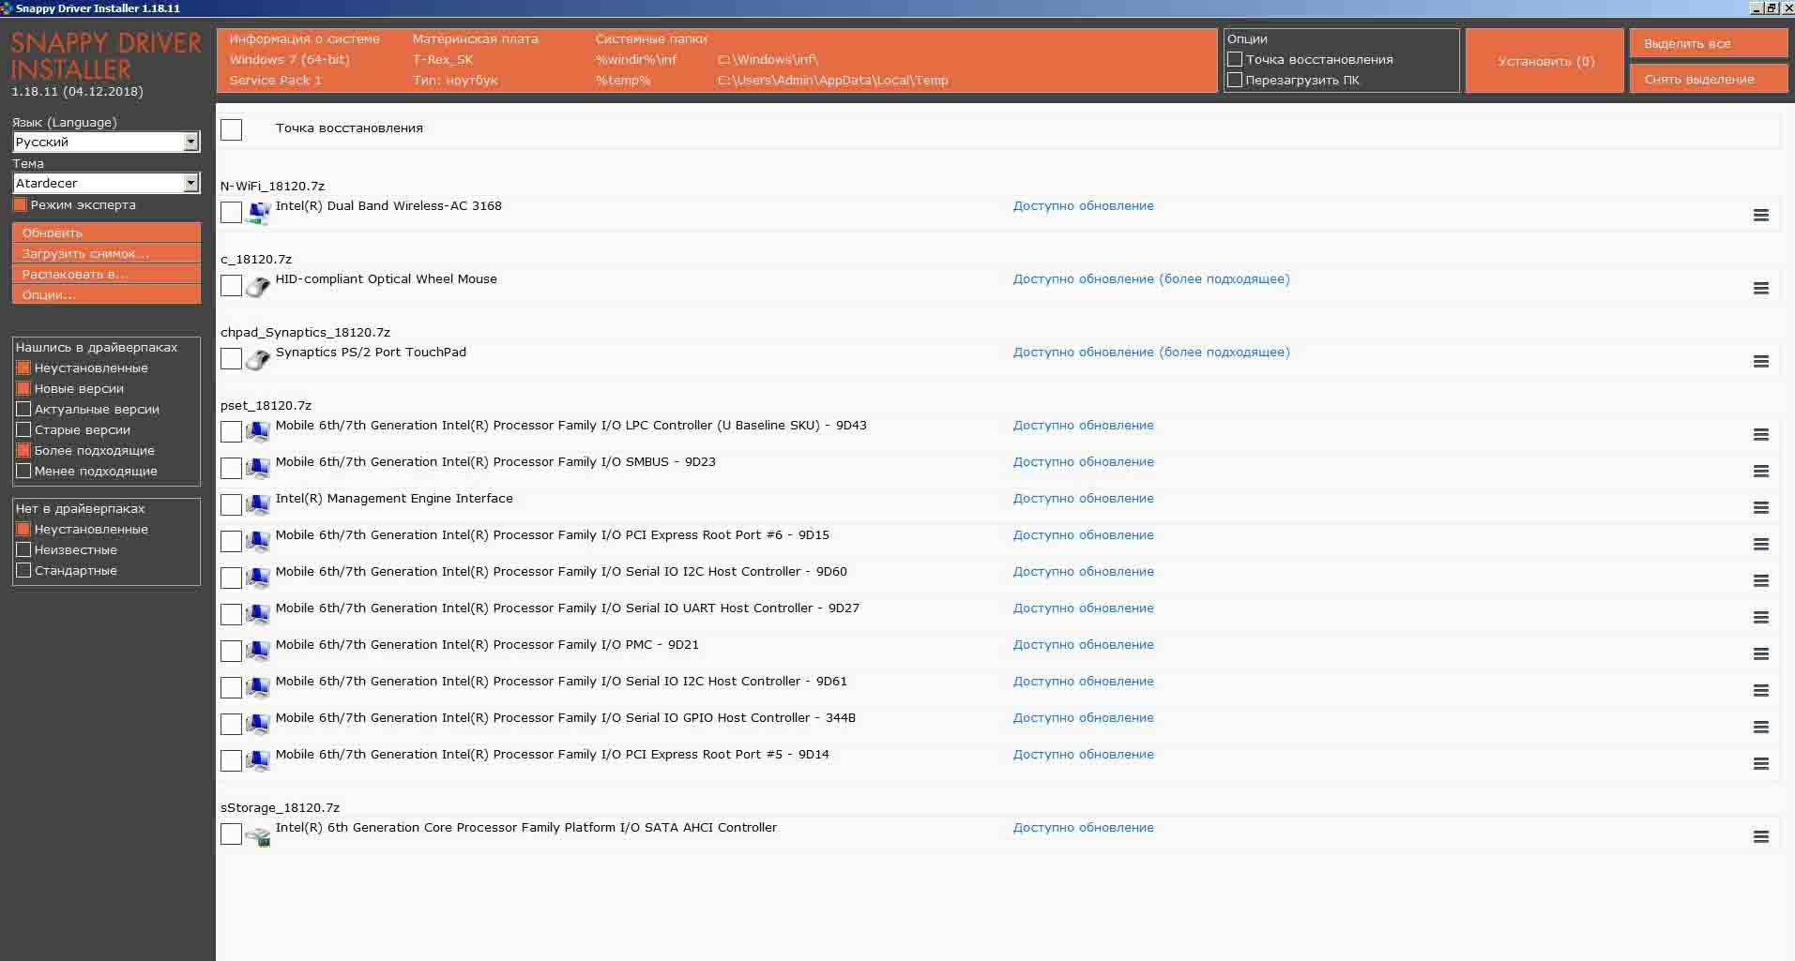Click the mouse icon of Synaptics TouchPad

tap(258, 360)
